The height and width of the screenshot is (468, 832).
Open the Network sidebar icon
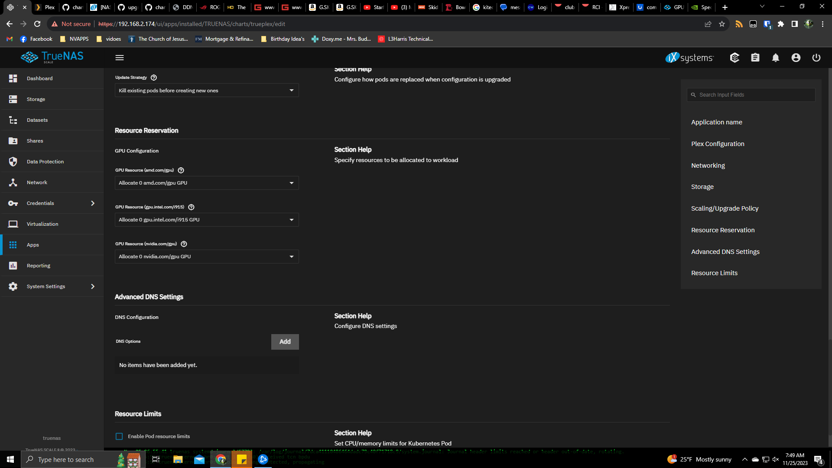coord(13,182)
